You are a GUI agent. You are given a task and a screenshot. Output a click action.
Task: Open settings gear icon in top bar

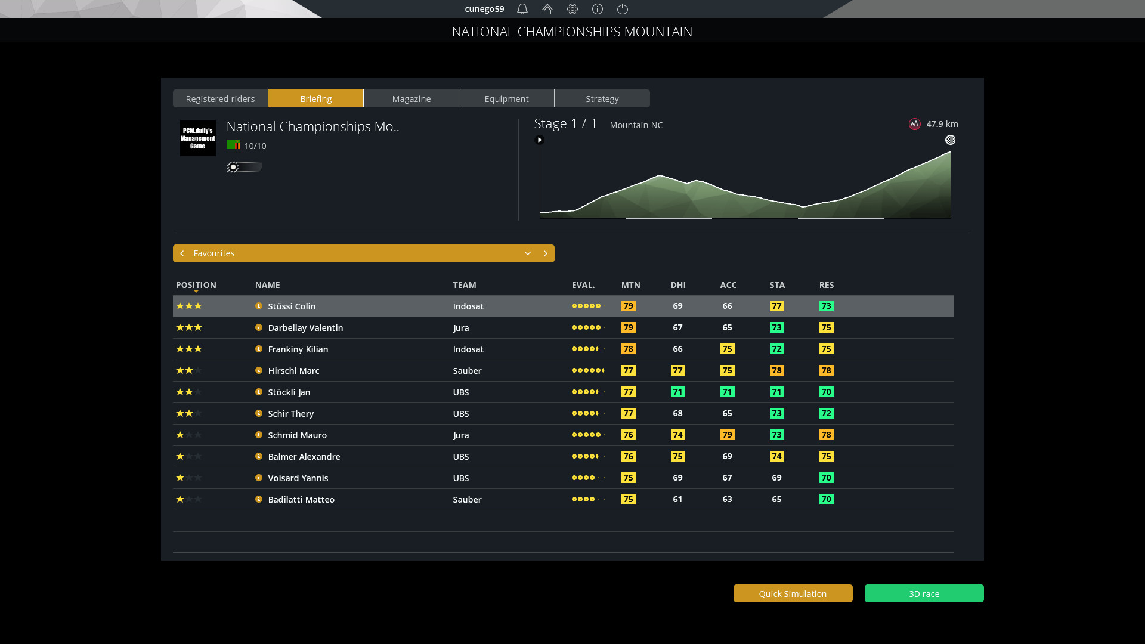coord(572,9)
